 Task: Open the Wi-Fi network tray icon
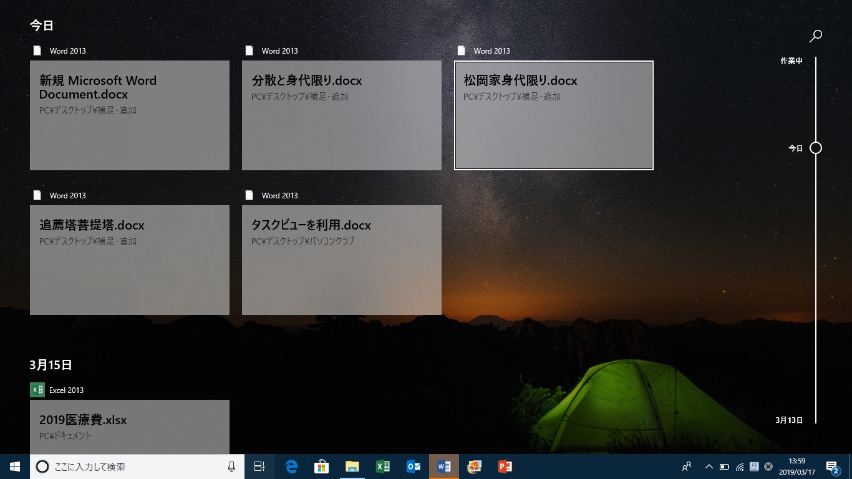click(739, 467)
